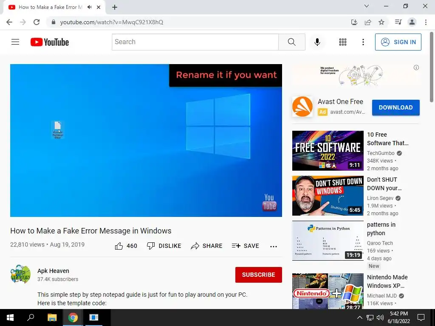Open Chrome tab search chevron
435x326 pixels.
[367, 6]
